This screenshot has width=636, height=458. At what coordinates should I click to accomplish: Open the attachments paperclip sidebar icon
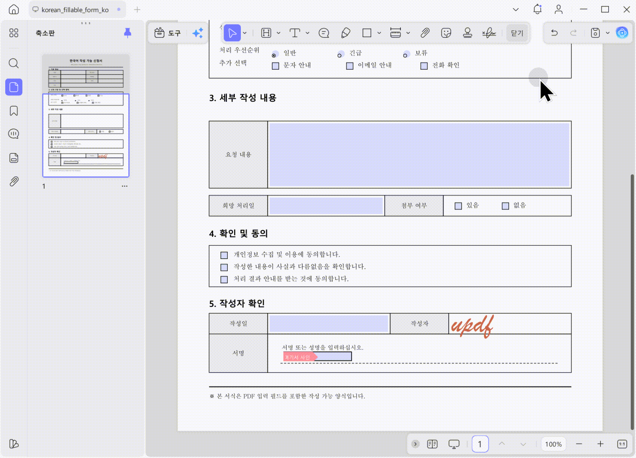(x=14, y=182)
